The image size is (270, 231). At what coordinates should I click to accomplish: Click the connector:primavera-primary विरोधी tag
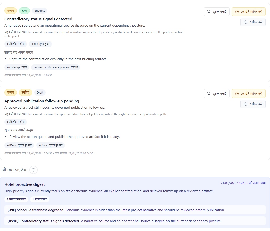click(56, 67)
